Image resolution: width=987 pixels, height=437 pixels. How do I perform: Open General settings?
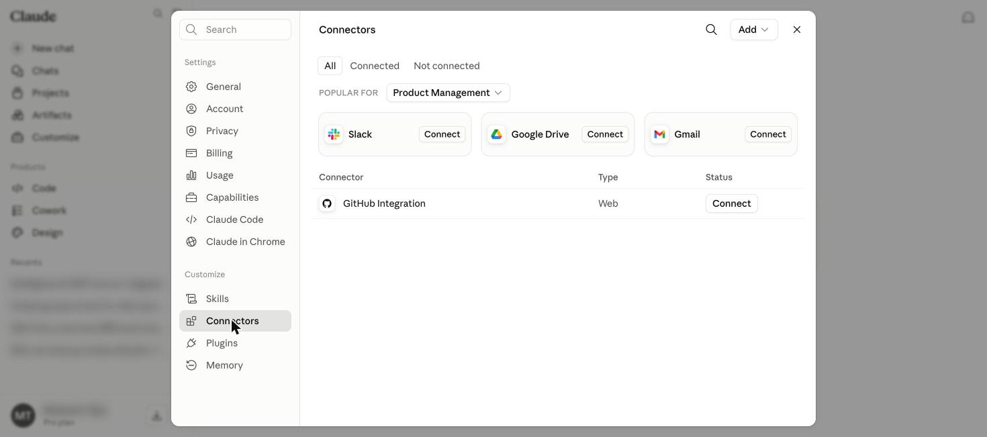(x=235, y=87)
